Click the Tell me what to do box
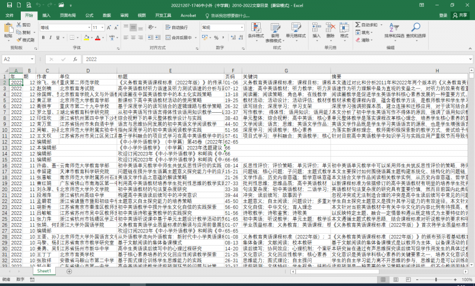 point(227,15)
